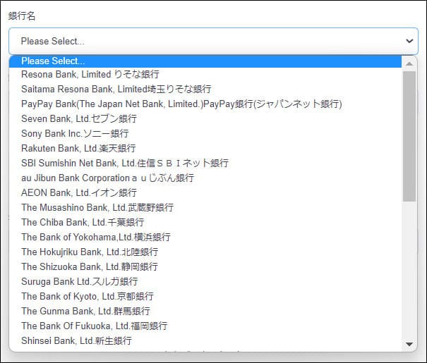This screenshot has width=427, height=363.
Task: Choose Resona Bank, Limited from list
Action: 90,74
